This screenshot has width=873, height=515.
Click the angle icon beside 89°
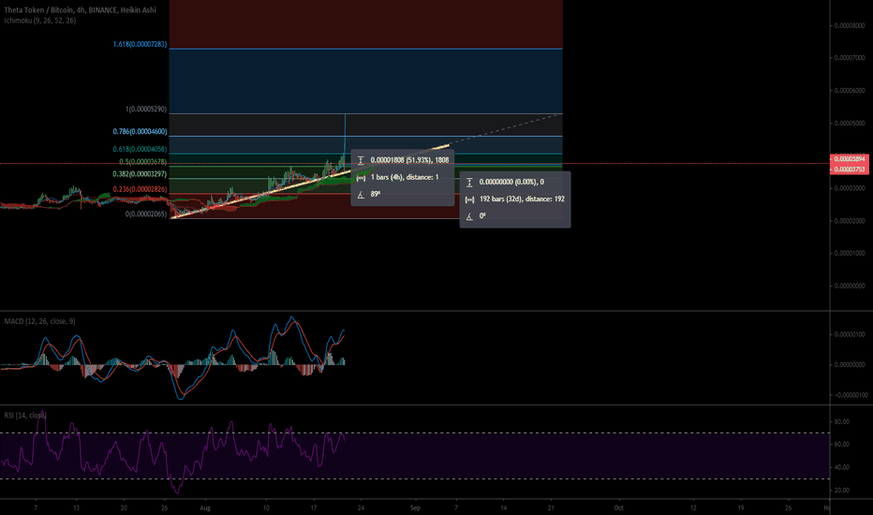click(x=361, y=195)
